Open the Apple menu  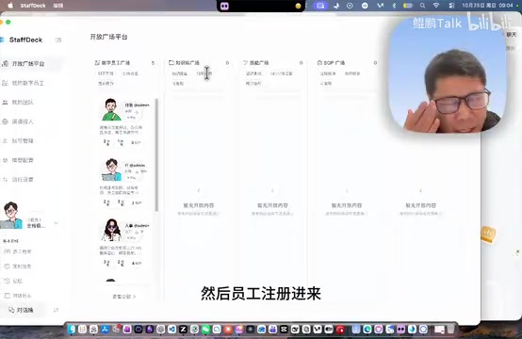(x=10, y=6)
